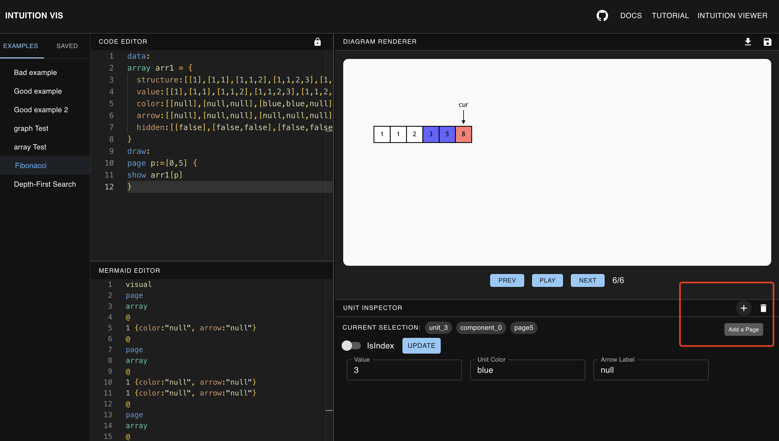The width and height of the screenshot is (779, 441).
Task: Switch to the EXAMPLES tab
Action: (20, 45)
